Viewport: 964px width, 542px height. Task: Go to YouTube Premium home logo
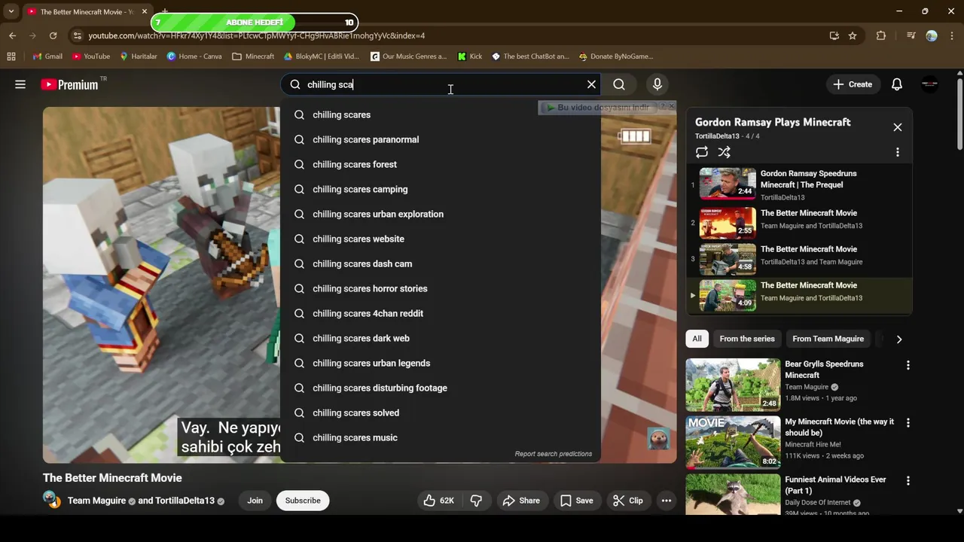(69, 84)
